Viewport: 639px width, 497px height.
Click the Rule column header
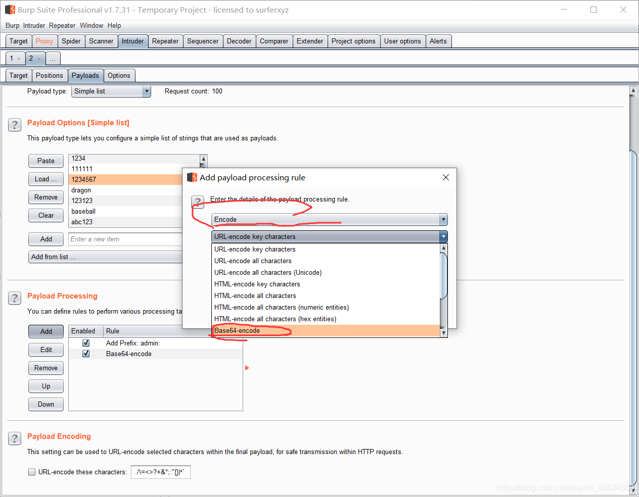click(x=173, y=331)
